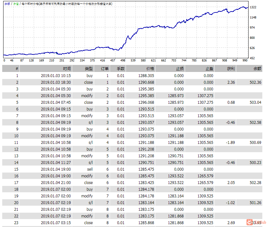Click balance value 502.28
Screen dimensions: 269x227
click(x=255, y=183)
